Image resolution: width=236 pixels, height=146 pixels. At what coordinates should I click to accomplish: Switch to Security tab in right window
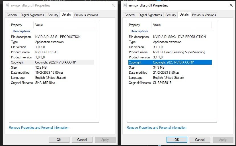(x=171, y=15)
